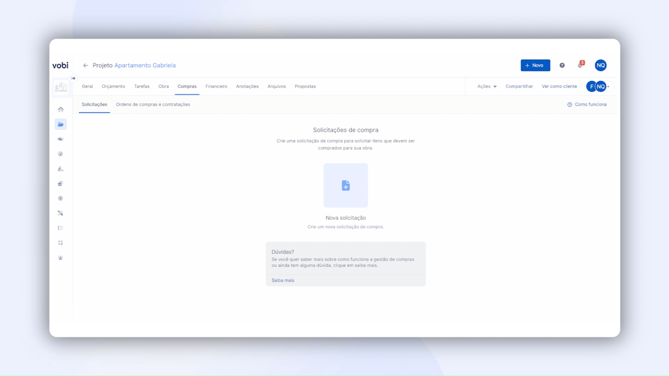This screenshot has width=669, height=376.
Task: Open the crossed tools icon in sidebar
Action: 61,213
